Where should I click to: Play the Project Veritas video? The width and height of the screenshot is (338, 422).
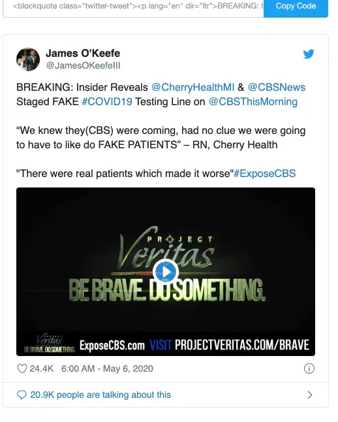click(x=166, y=272)
